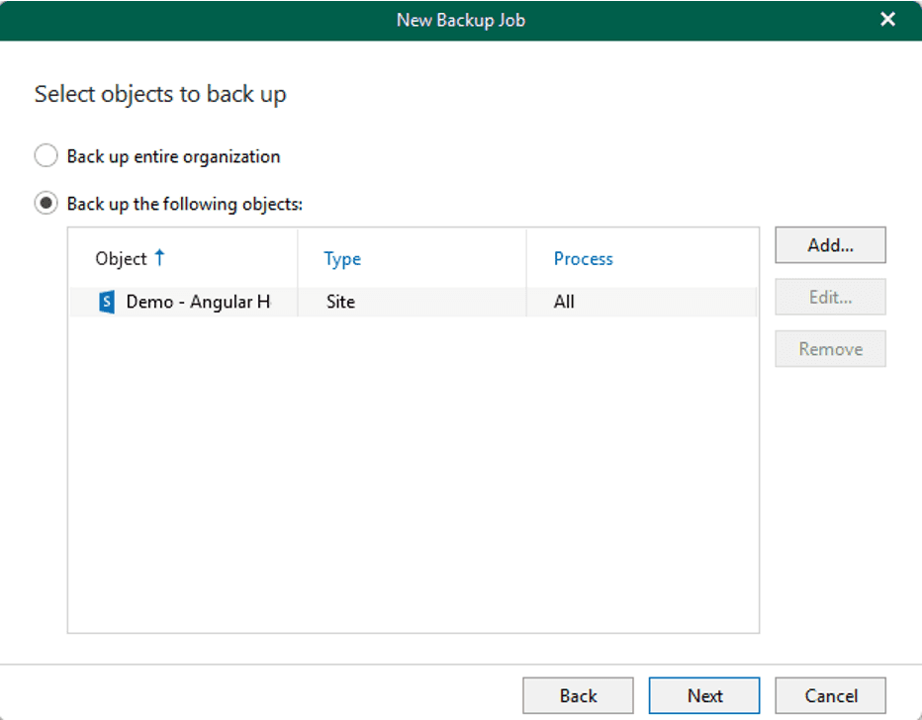Sort the list by the Process column

pyautogui.click(x=583, y=258)
